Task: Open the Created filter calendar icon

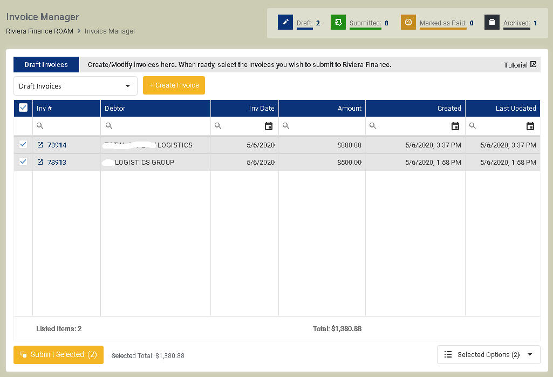Action: (x=455, y=126)
